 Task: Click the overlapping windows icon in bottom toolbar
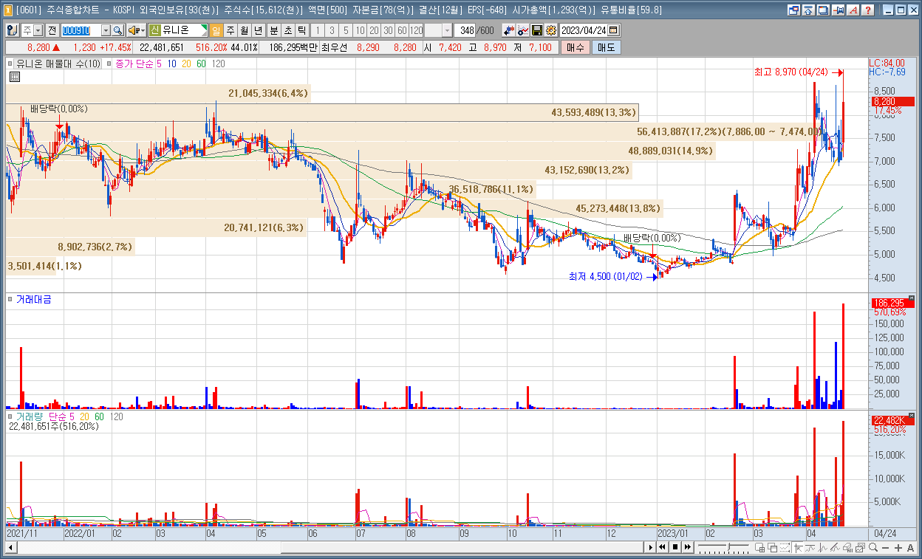tap(772, 547)
